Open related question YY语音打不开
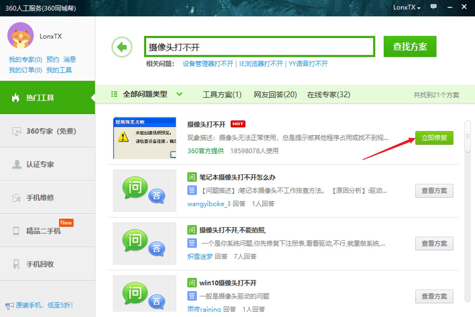 click(x=308, y=64)
